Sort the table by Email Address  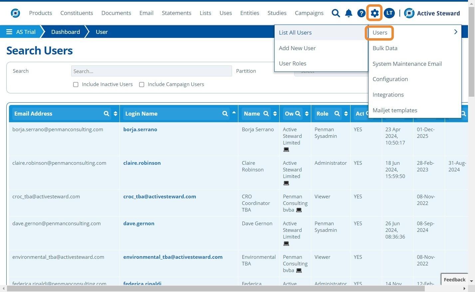click(x=116, y=114)
